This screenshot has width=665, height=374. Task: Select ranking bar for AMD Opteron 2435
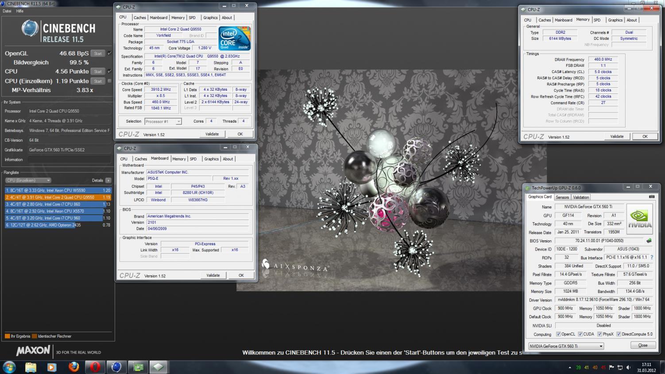[x=58, y=225]
